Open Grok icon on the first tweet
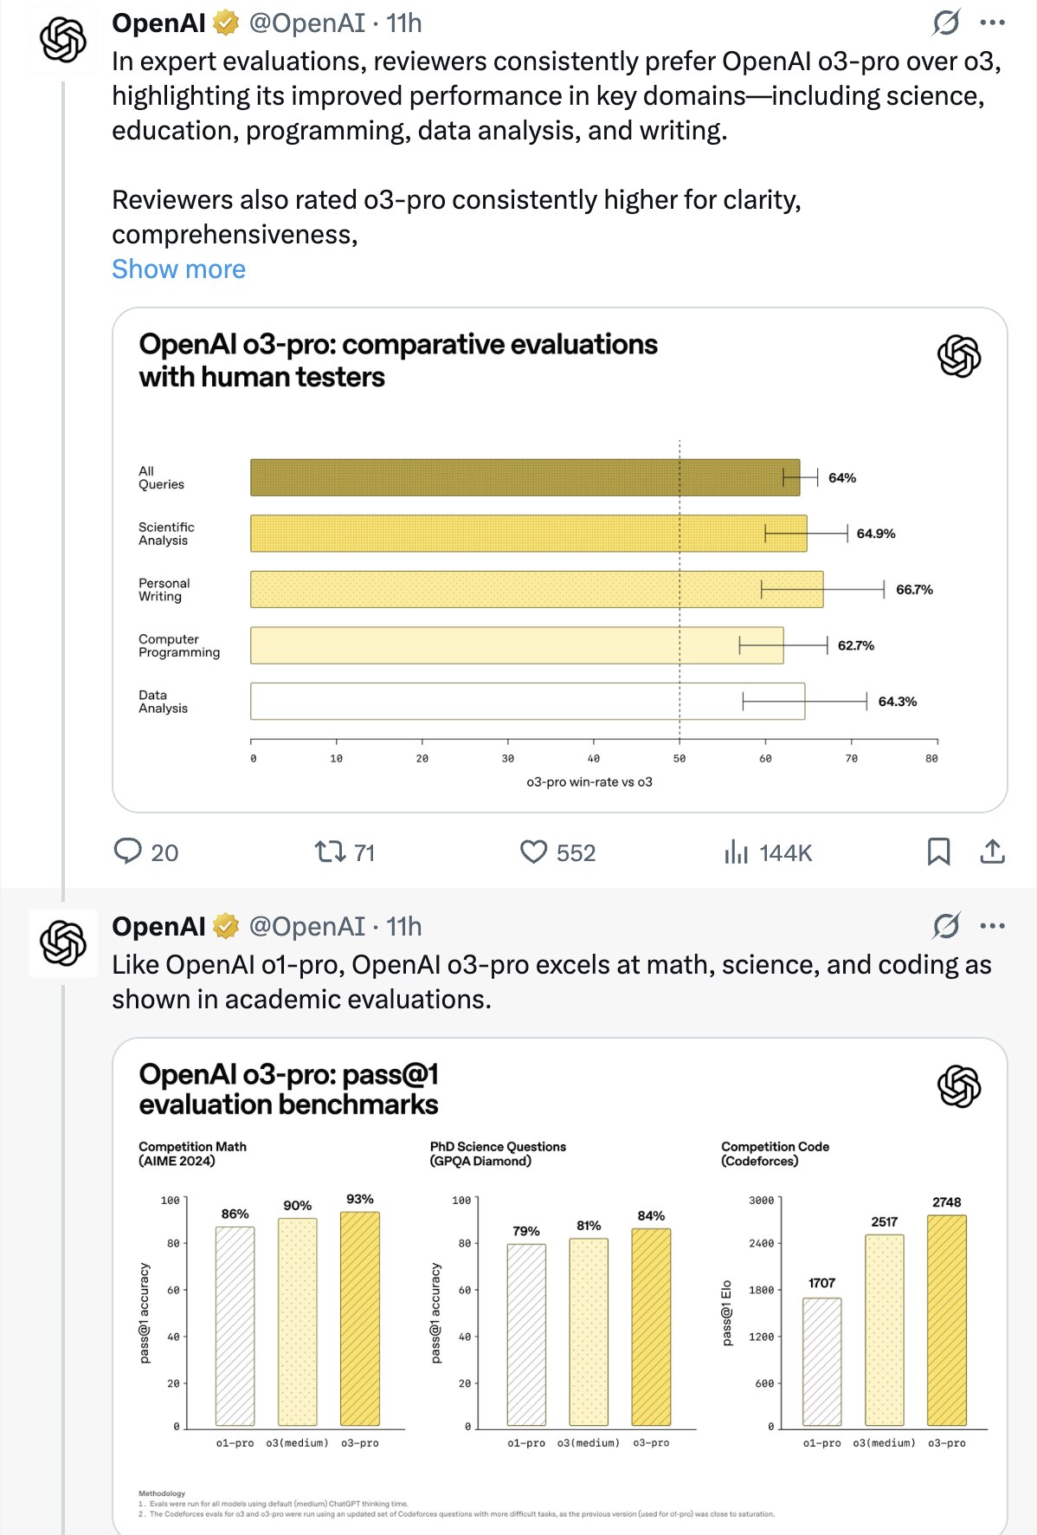Image resolution: width=1037 pixels, height=1535 pixels. coord(946,23)
